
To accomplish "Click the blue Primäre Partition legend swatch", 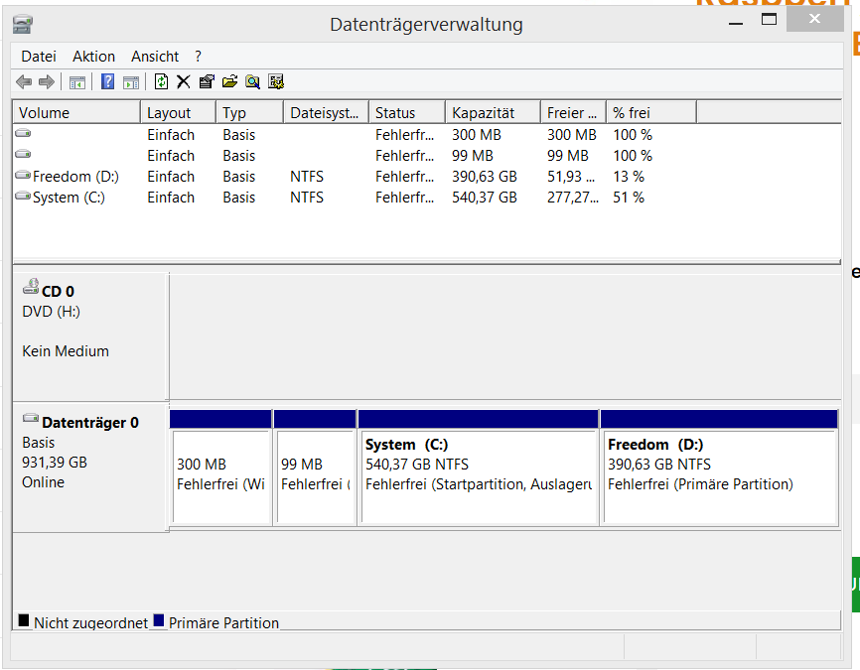I will [x=159, y=620].
